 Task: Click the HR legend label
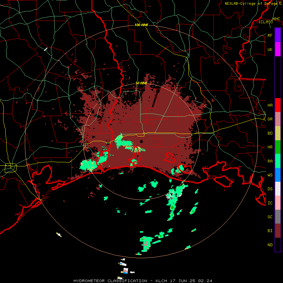pyautogui.click(x=270, y=147)
